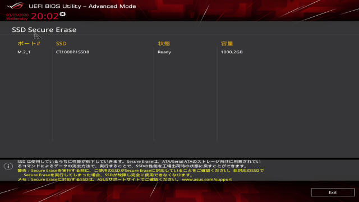
Task: Click the 1000.2GB capacity value
Action: (232, 52)
